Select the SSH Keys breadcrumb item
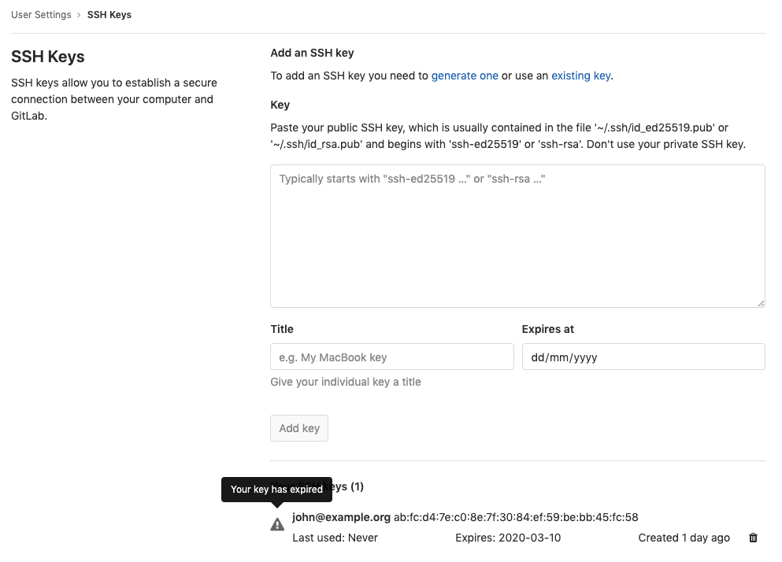The height and width of the screenshot is (562, 782). 109,15
